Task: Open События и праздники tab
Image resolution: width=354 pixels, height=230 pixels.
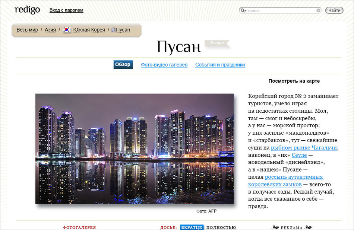Action: (x=220, y=65)
